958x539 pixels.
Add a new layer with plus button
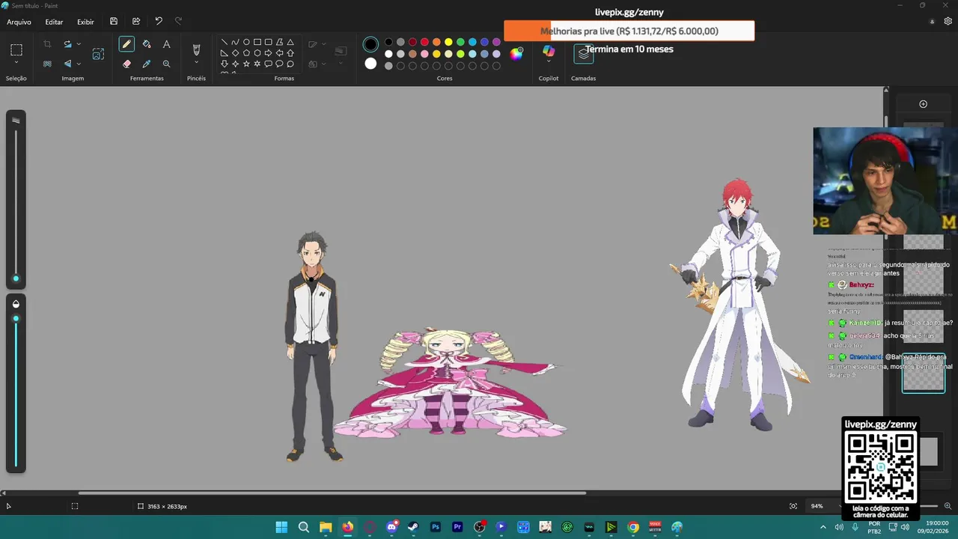[x=923, y=104]
